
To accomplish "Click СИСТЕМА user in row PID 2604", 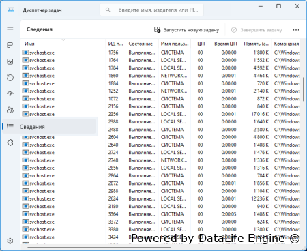I will coord(172,137).
